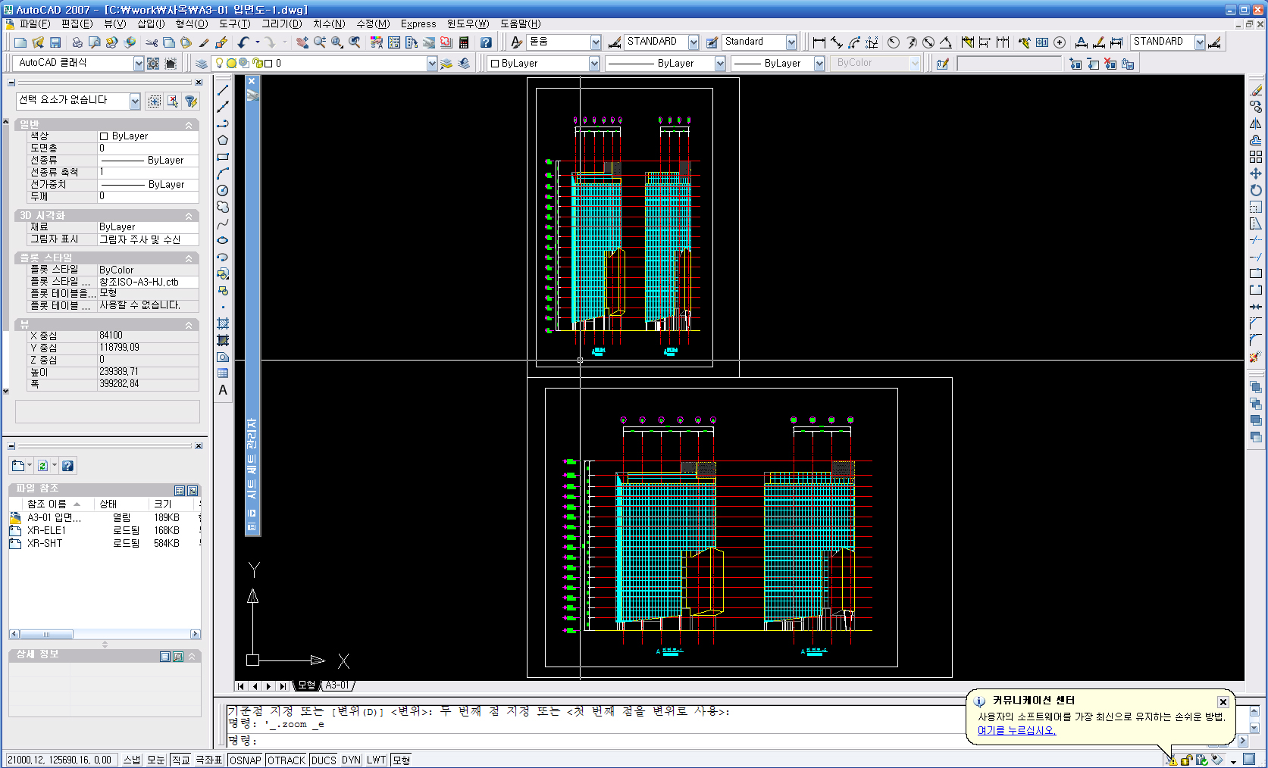Open the layer list dropdown
The image size is (1268, 768).
(x=431, y=64)
